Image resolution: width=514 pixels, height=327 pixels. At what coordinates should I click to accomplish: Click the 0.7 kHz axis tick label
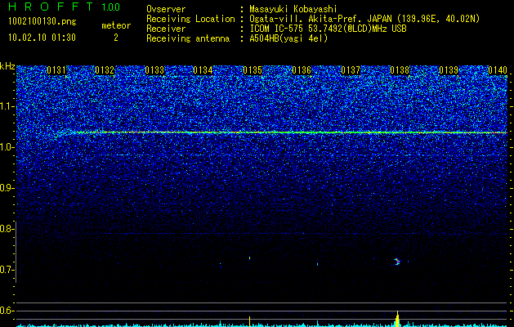pyautogui.click(x=7, y=270)
